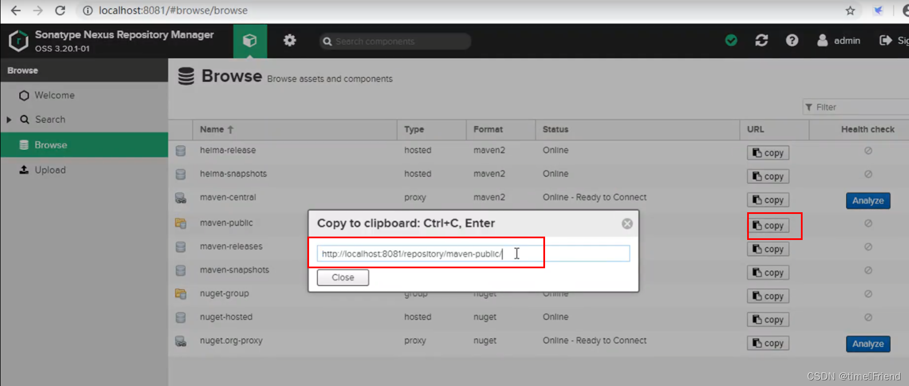Click the Sign out icon

pos(885,40)
